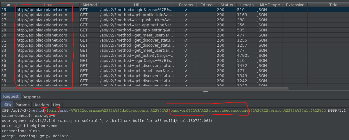Viewport: 349px width, 140px height.
Task: Select the Raw view tab
Action: [x=7, y=105]
